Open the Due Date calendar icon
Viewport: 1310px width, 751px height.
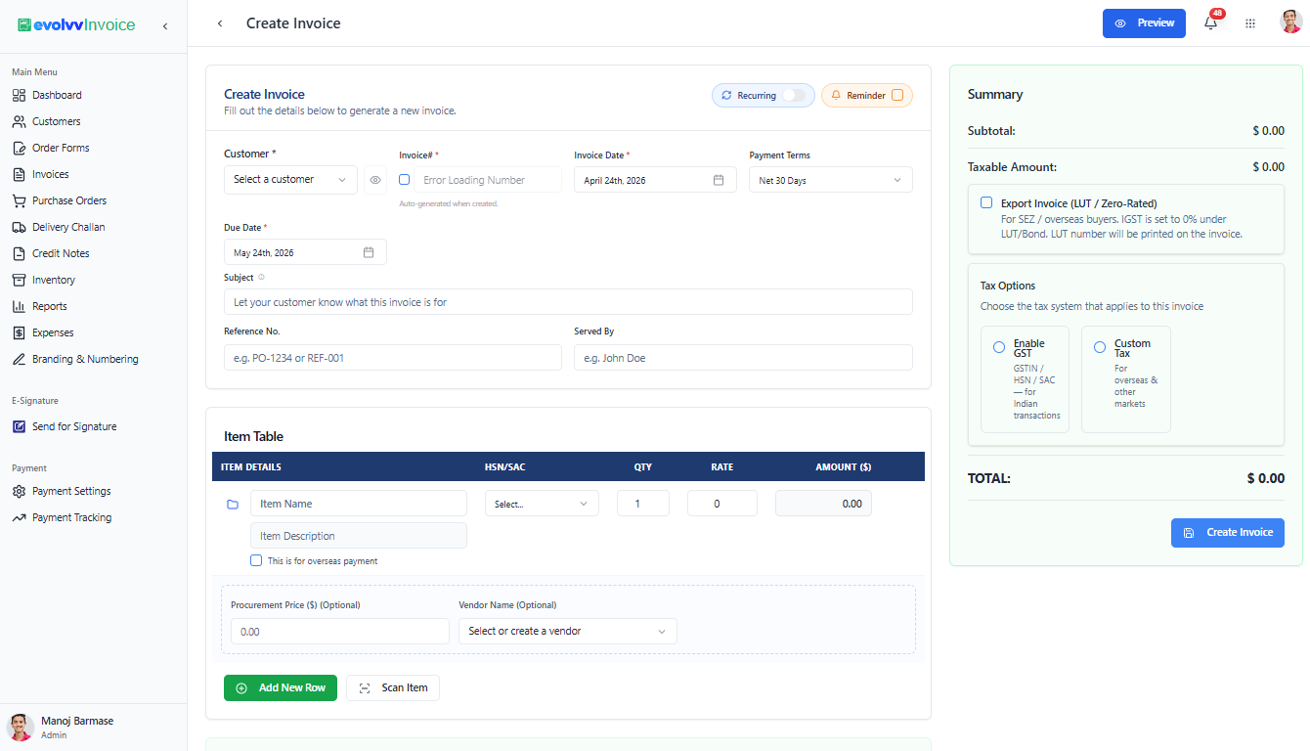[369, 252]
